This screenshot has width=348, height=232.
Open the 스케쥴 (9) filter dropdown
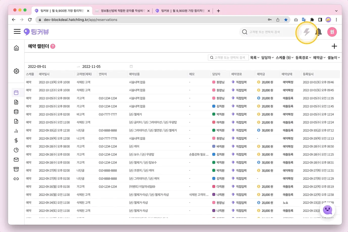tap(284, 58)
